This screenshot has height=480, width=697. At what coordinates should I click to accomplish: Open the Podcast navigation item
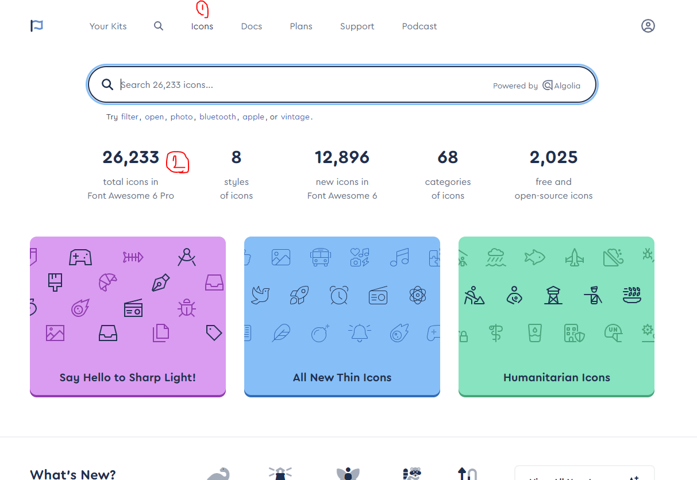(419, 26)
